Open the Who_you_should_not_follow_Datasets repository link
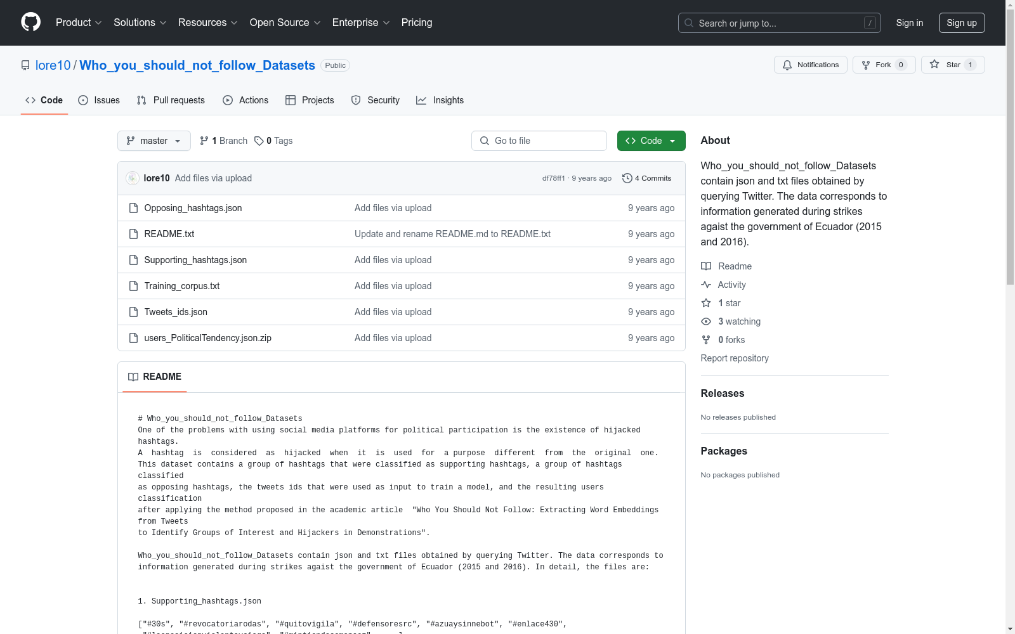 point(197,65)
